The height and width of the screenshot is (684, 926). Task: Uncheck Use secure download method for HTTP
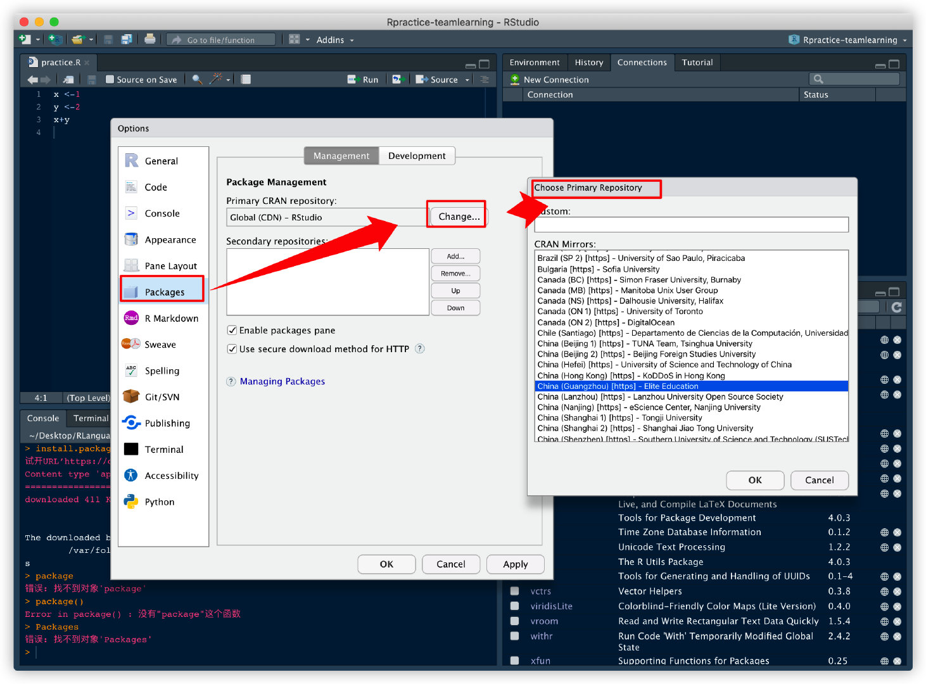[x=232, y=349]
